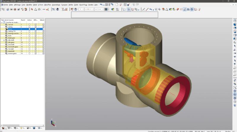The width and height of the screenshot is (237, 132).
Task: Toggle display checkbox for 'tubeshaft' layer
Action: [x=36, y=51]
